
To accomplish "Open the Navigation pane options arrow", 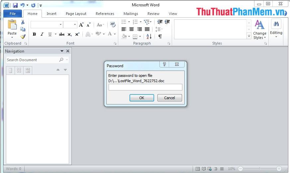I will pos(62,51).
